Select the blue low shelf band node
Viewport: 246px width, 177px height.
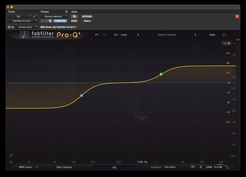pyautogui.click(x=81, y=95)
